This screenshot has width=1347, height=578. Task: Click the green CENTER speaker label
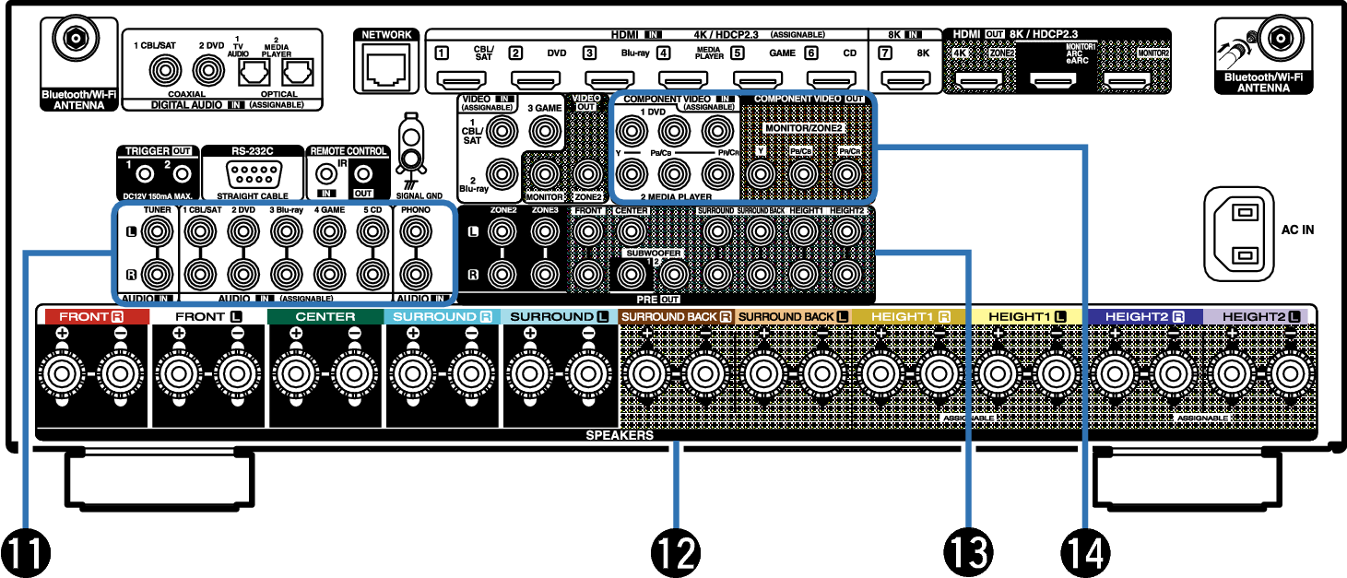[325, 316]
